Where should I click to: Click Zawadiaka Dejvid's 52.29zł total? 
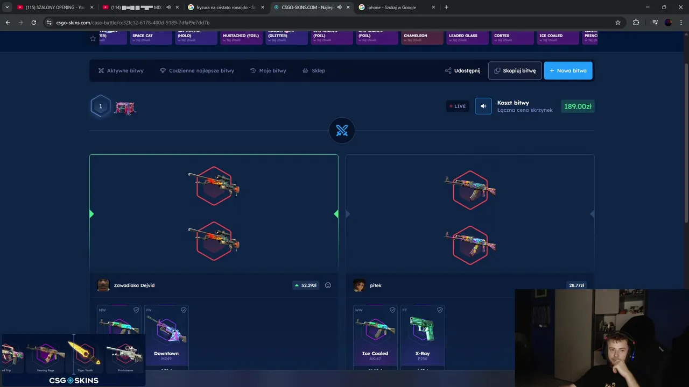coord(305,285)
